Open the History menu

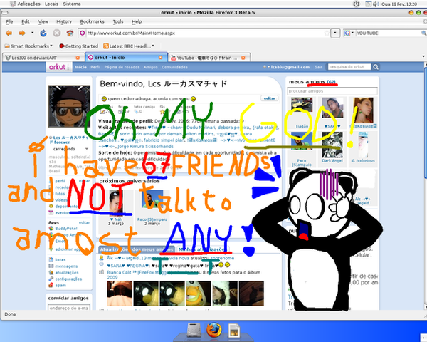click(x=64, y=21)
